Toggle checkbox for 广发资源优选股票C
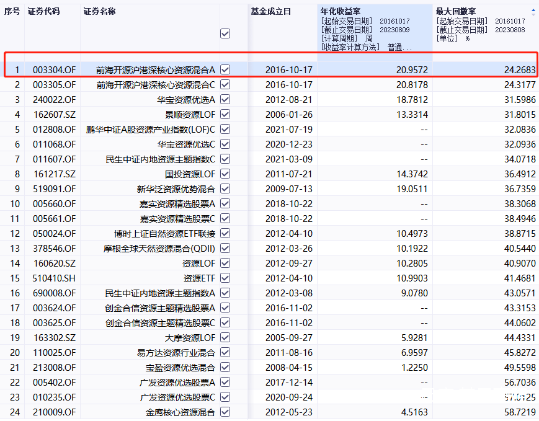539x421 pixels. click(x=225, y=397)
